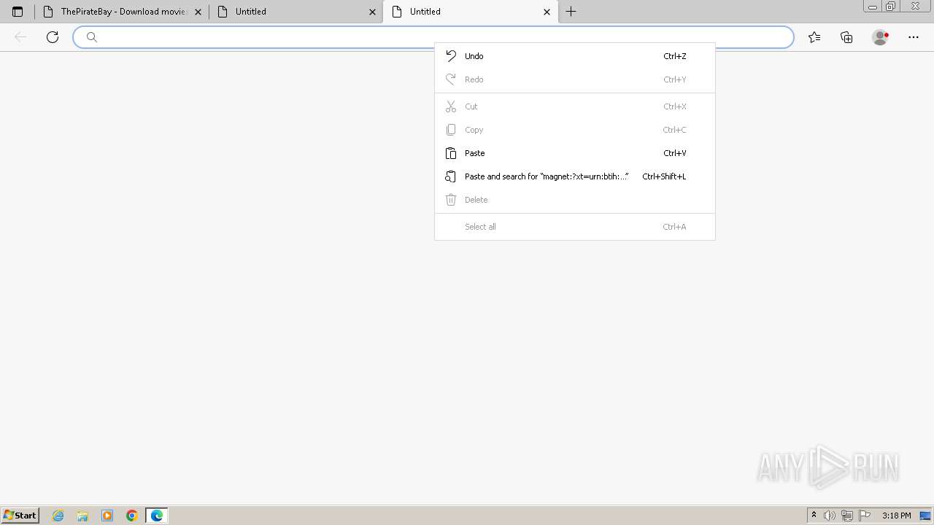The image size is (934, 525).
Task: Open the network tray icon
Action: pyautogui.click(x=847, y=516)
